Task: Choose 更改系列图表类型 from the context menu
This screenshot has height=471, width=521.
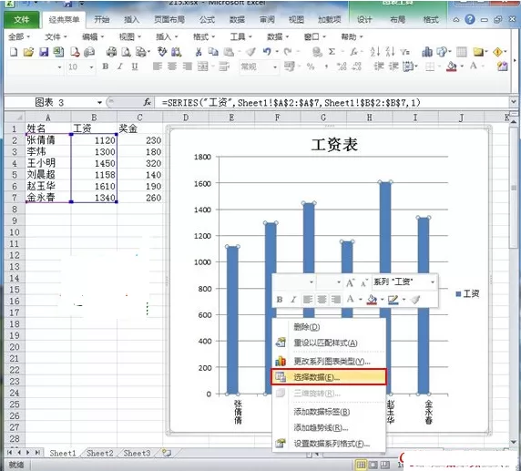Action: pos(329,361)
